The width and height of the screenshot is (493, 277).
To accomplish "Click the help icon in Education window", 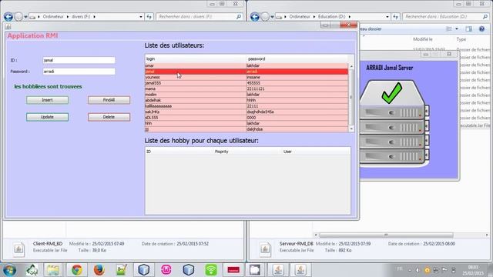I will click(481, 29).
